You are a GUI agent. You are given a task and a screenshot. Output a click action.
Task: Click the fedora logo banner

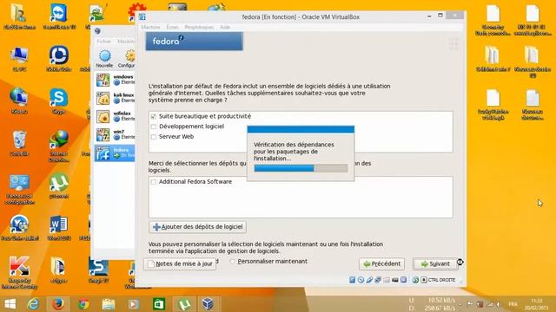pos(195,41)
